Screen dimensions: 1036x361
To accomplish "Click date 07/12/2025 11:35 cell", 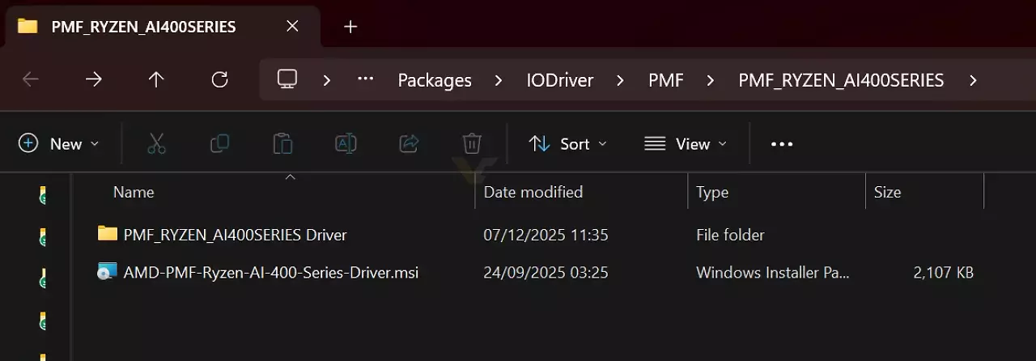I will (x=546, y=235).
